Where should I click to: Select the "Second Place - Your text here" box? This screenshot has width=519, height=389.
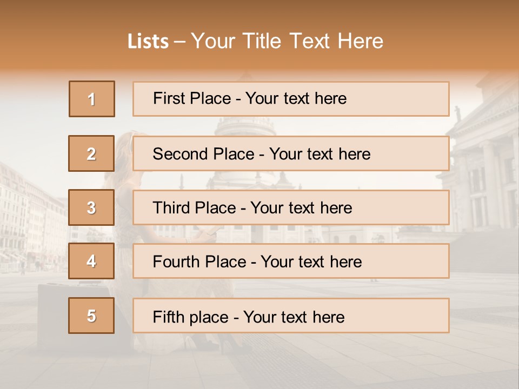point(291,153)
